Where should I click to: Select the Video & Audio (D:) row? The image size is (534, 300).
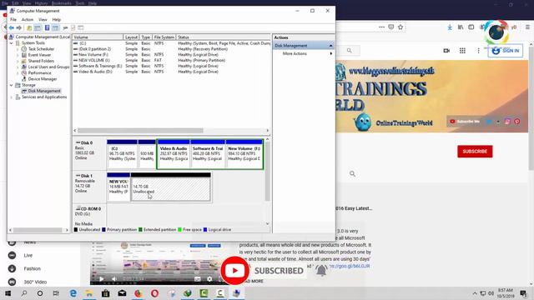click(171, 72)
